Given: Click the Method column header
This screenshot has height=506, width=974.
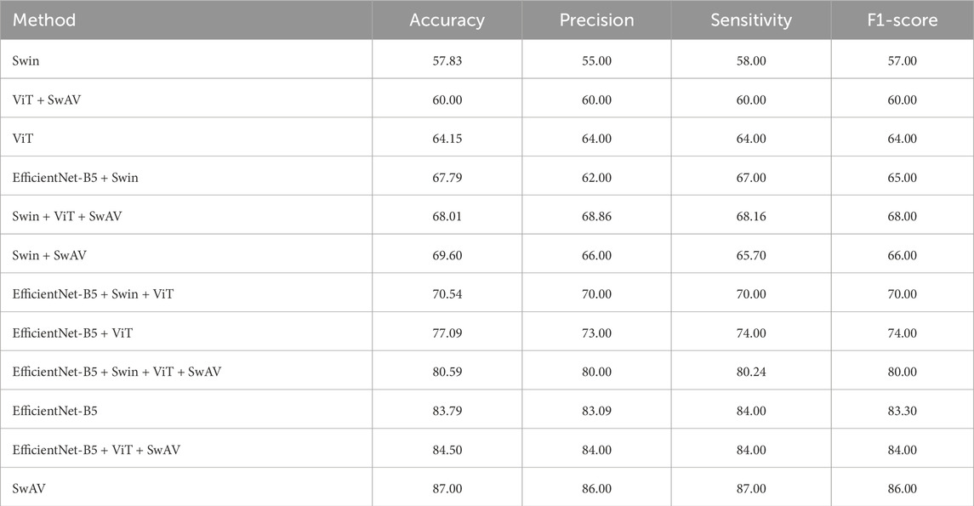Looking at the screenshot, I should point(44,20).
